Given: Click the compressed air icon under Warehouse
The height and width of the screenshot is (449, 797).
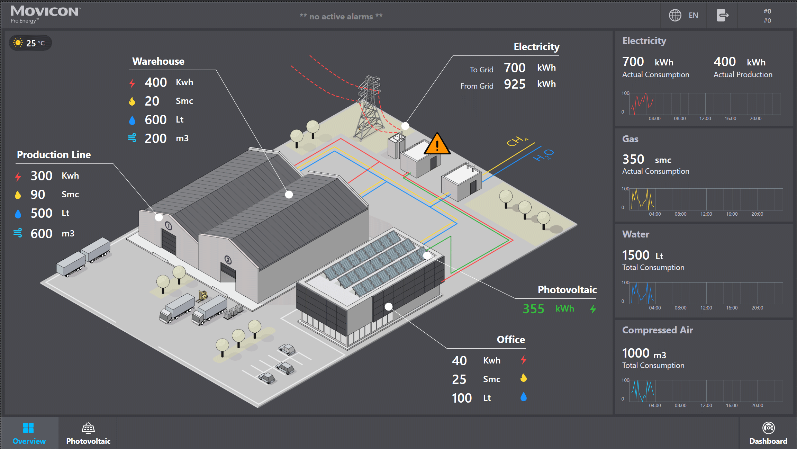Looking at the screenshot, I should point(132,138).
